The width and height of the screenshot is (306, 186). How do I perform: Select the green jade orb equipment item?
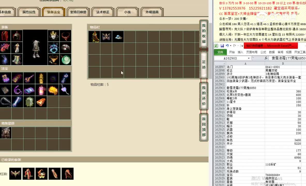pos(65,59)
